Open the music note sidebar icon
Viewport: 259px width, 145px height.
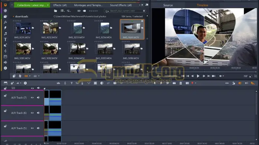pos(5,34)
